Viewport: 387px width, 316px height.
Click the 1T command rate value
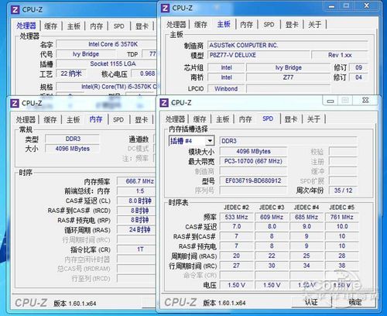pyautogui.click(x=136, y=249)
